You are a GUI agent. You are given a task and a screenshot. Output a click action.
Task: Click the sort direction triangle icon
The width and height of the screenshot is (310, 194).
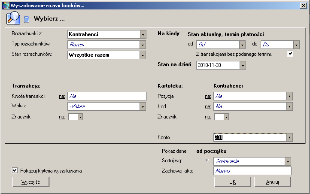click(207, 161)
